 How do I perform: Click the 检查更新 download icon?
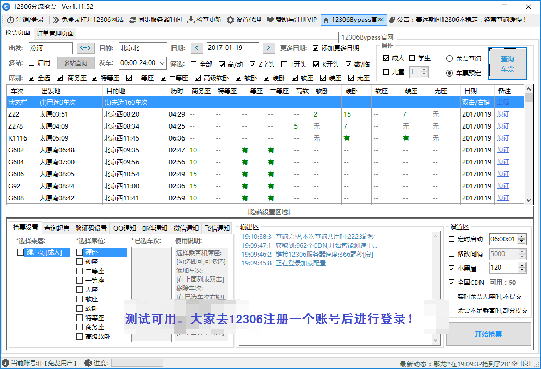pyautogui.click(x=190, y=20)
